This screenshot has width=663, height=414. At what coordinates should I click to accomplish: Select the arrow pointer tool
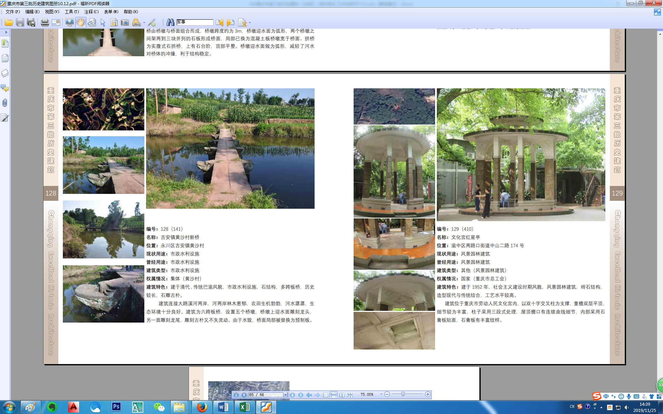coord(103,22)
